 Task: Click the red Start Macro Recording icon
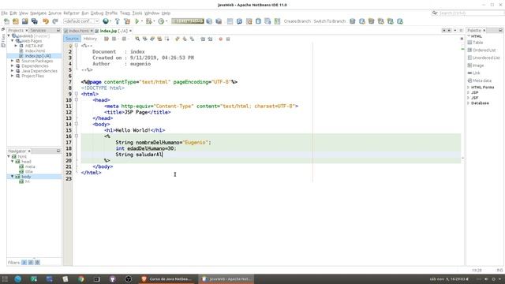coord(221,39)
